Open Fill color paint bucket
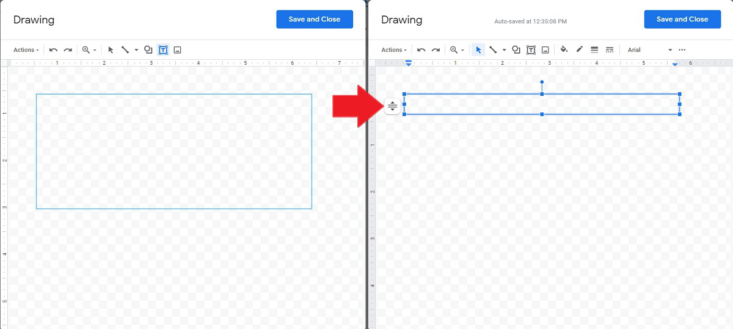The height and width of the screenshot is (329, 733). (564, 50)
